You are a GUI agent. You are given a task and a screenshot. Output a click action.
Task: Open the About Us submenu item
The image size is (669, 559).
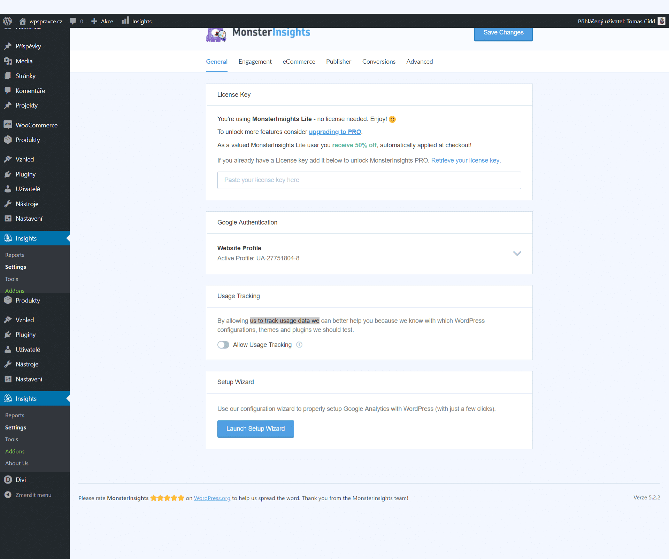tap(17, 463)
